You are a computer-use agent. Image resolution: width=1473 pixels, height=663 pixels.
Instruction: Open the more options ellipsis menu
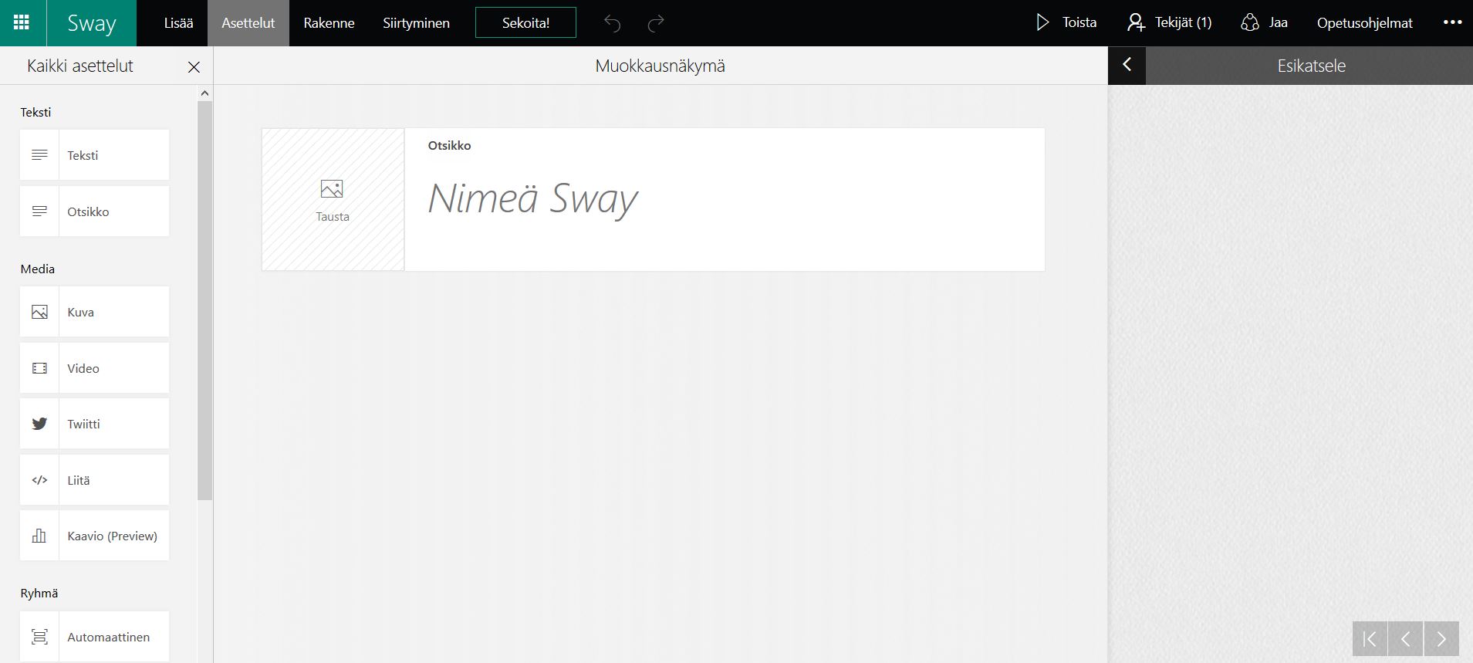1452,22
